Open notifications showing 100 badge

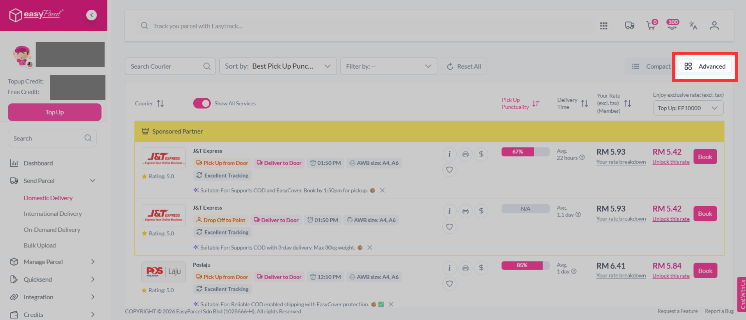pyautogui.click(x=672, y=25)
